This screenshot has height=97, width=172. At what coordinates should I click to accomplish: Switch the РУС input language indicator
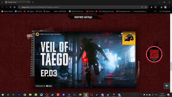click(x=156, y=95)
